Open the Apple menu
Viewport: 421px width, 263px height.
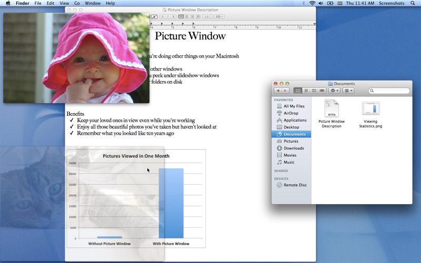coord(8,3)
